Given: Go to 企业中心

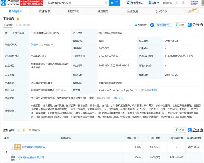Looking at the screenshot, I should 168,3.
